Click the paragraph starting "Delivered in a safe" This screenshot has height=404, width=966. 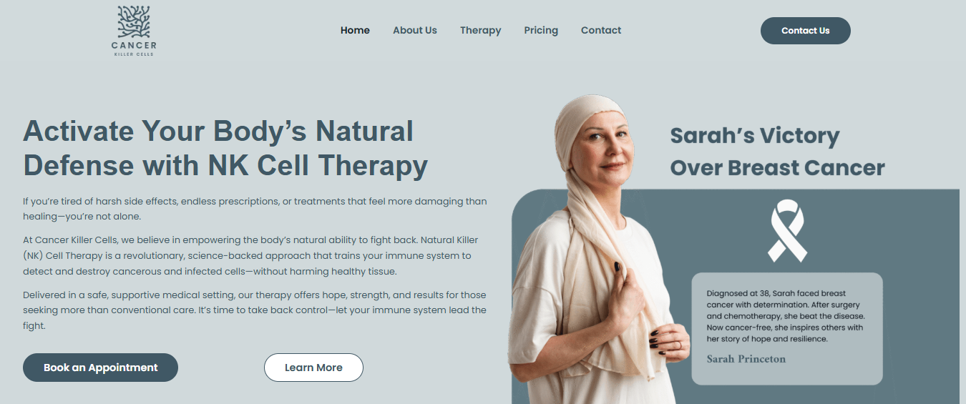click(255, 310)
